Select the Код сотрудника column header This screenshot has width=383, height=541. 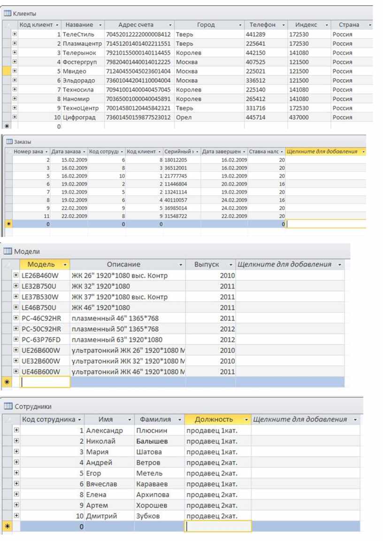click(52, 420)
